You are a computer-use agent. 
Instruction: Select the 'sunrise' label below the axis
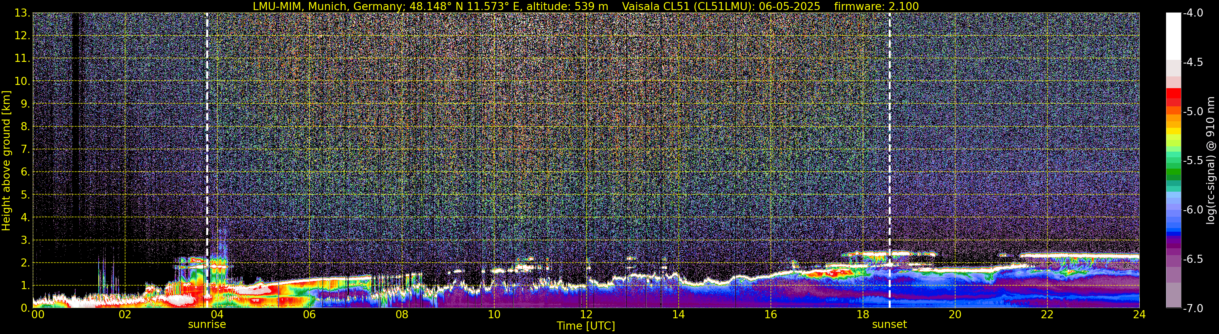pyautogui.click(x=207, y=325)
